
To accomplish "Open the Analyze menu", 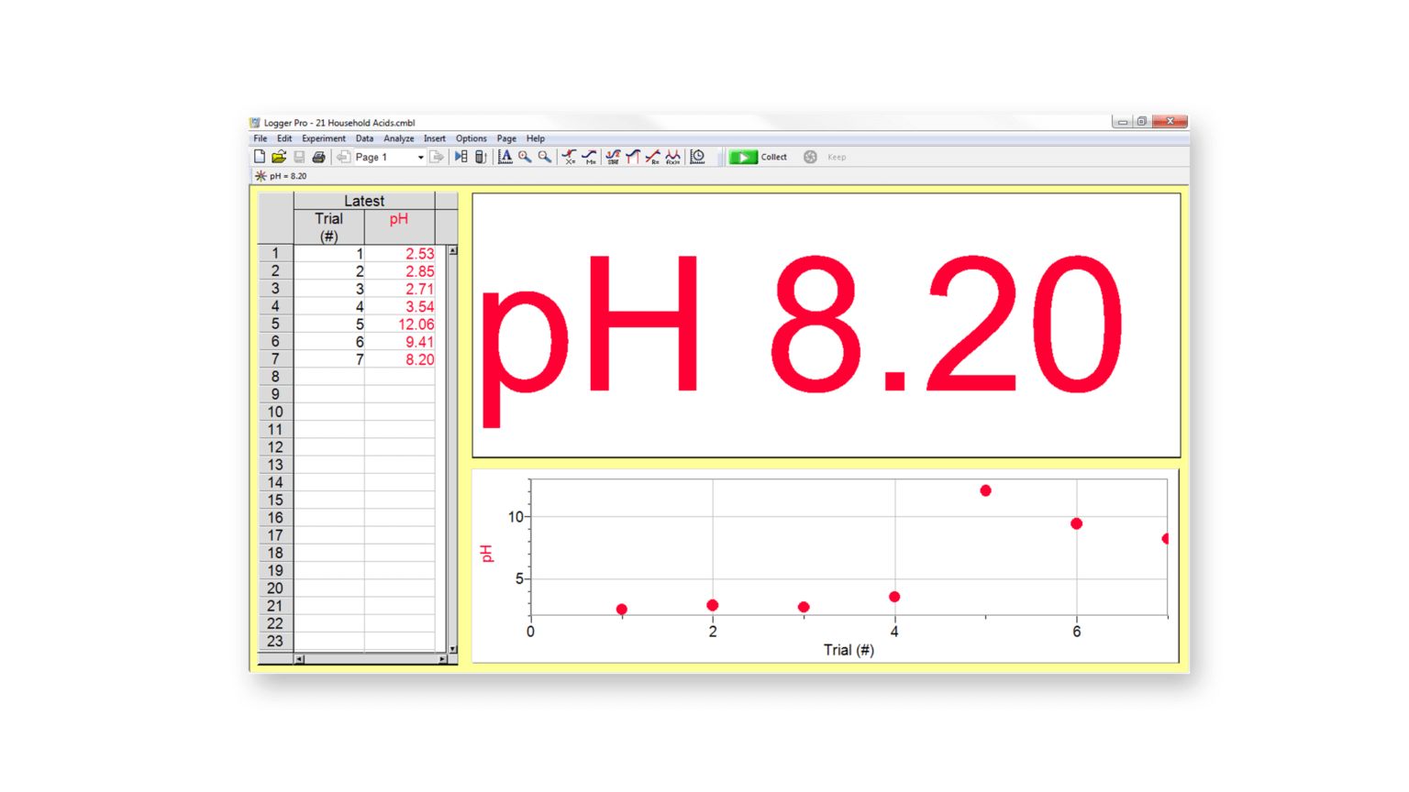I will (x=398, y=138).
